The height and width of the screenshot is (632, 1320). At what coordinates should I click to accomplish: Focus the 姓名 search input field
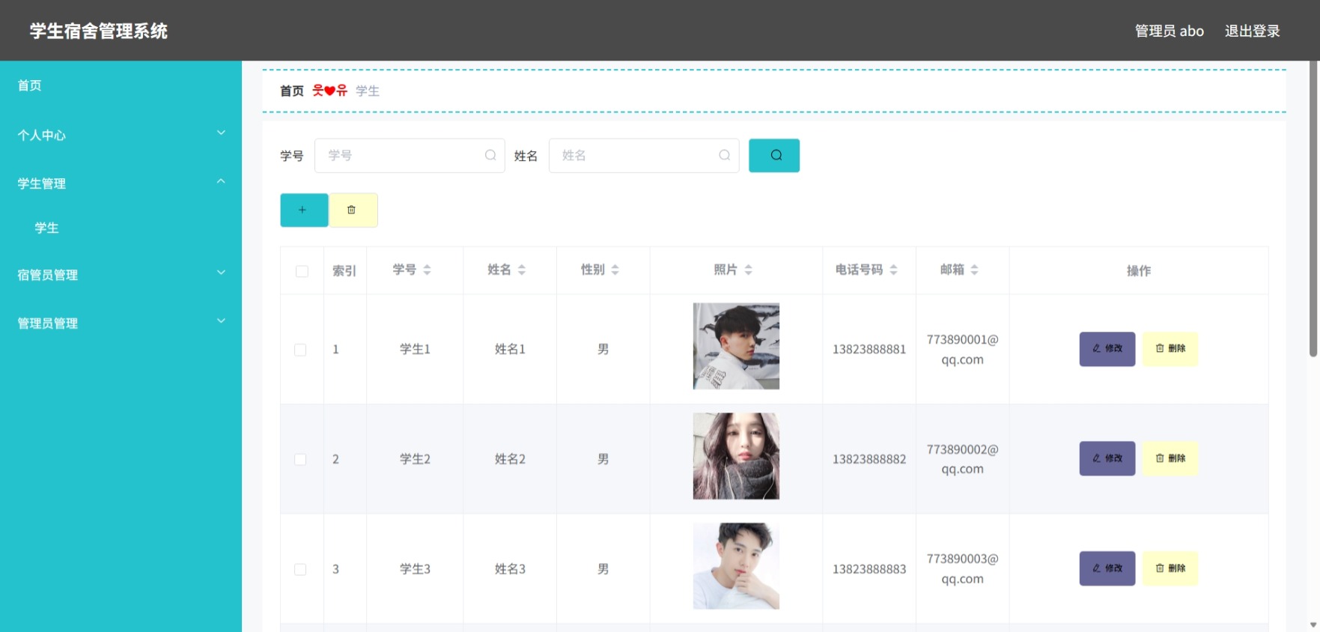[x=644, y=155]
